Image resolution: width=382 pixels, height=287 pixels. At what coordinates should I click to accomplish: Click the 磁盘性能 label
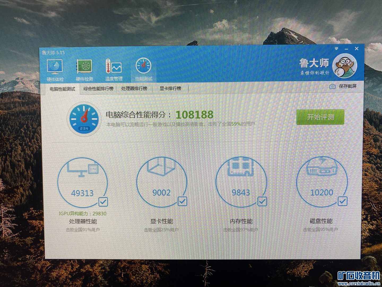pyautogui.click(x=321, y=221)
